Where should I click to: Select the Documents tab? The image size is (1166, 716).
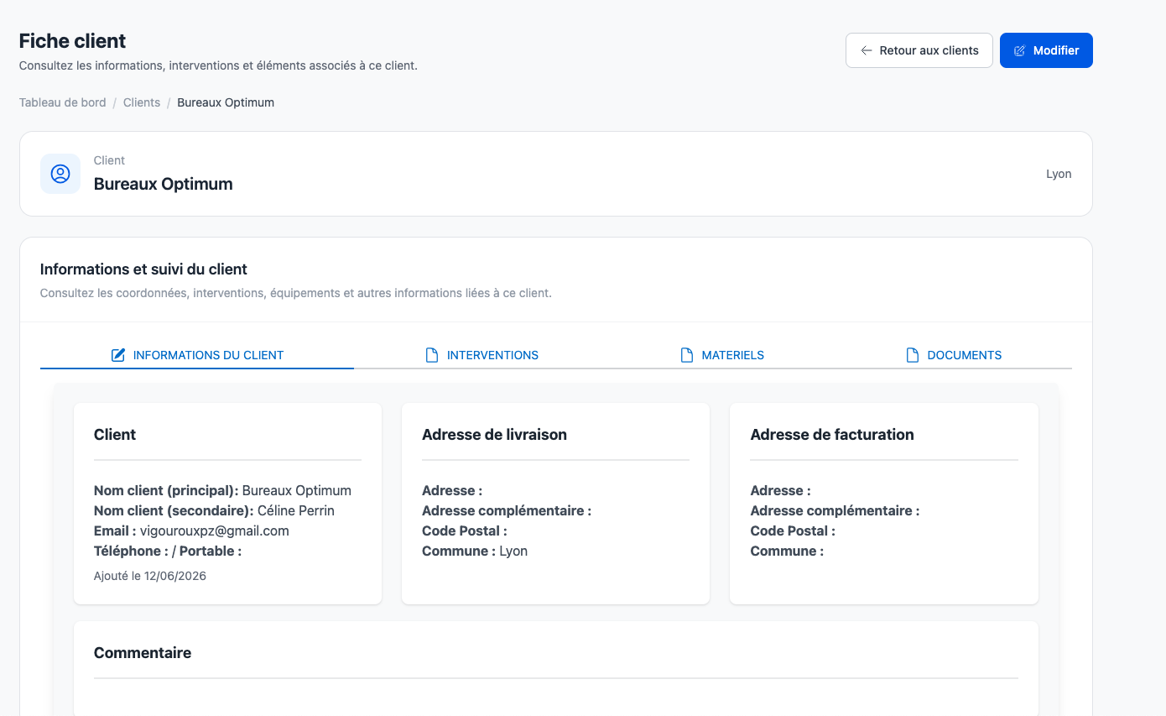(955, 355)
